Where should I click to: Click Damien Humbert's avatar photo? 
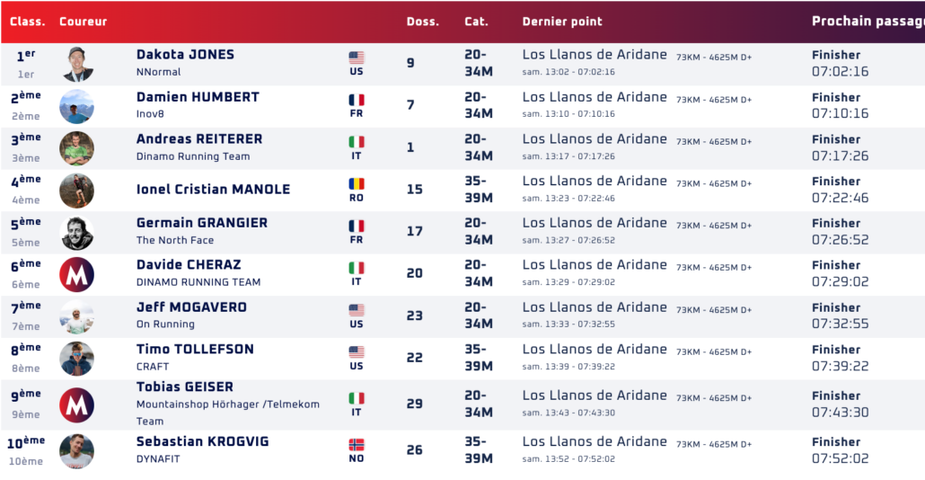pyautogui.click(x=77, y=106)
